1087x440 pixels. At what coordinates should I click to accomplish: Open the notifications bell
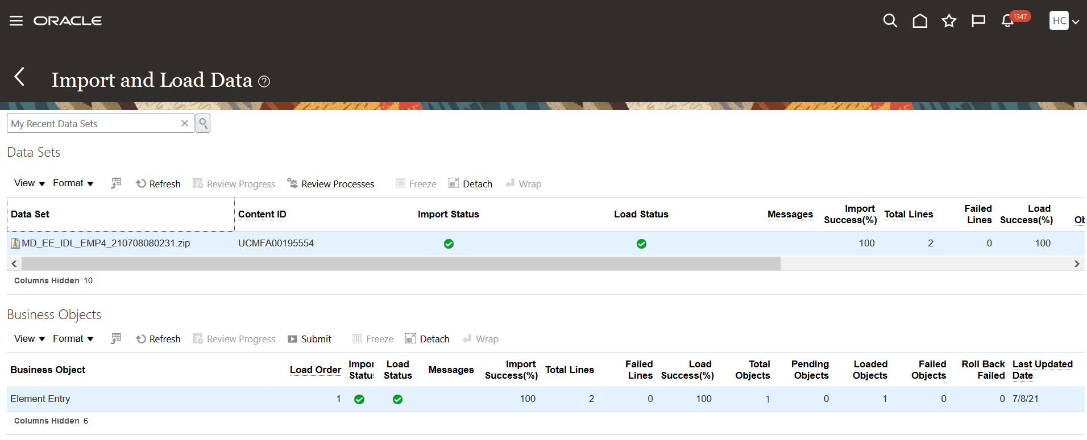[x=1007, y=21]
